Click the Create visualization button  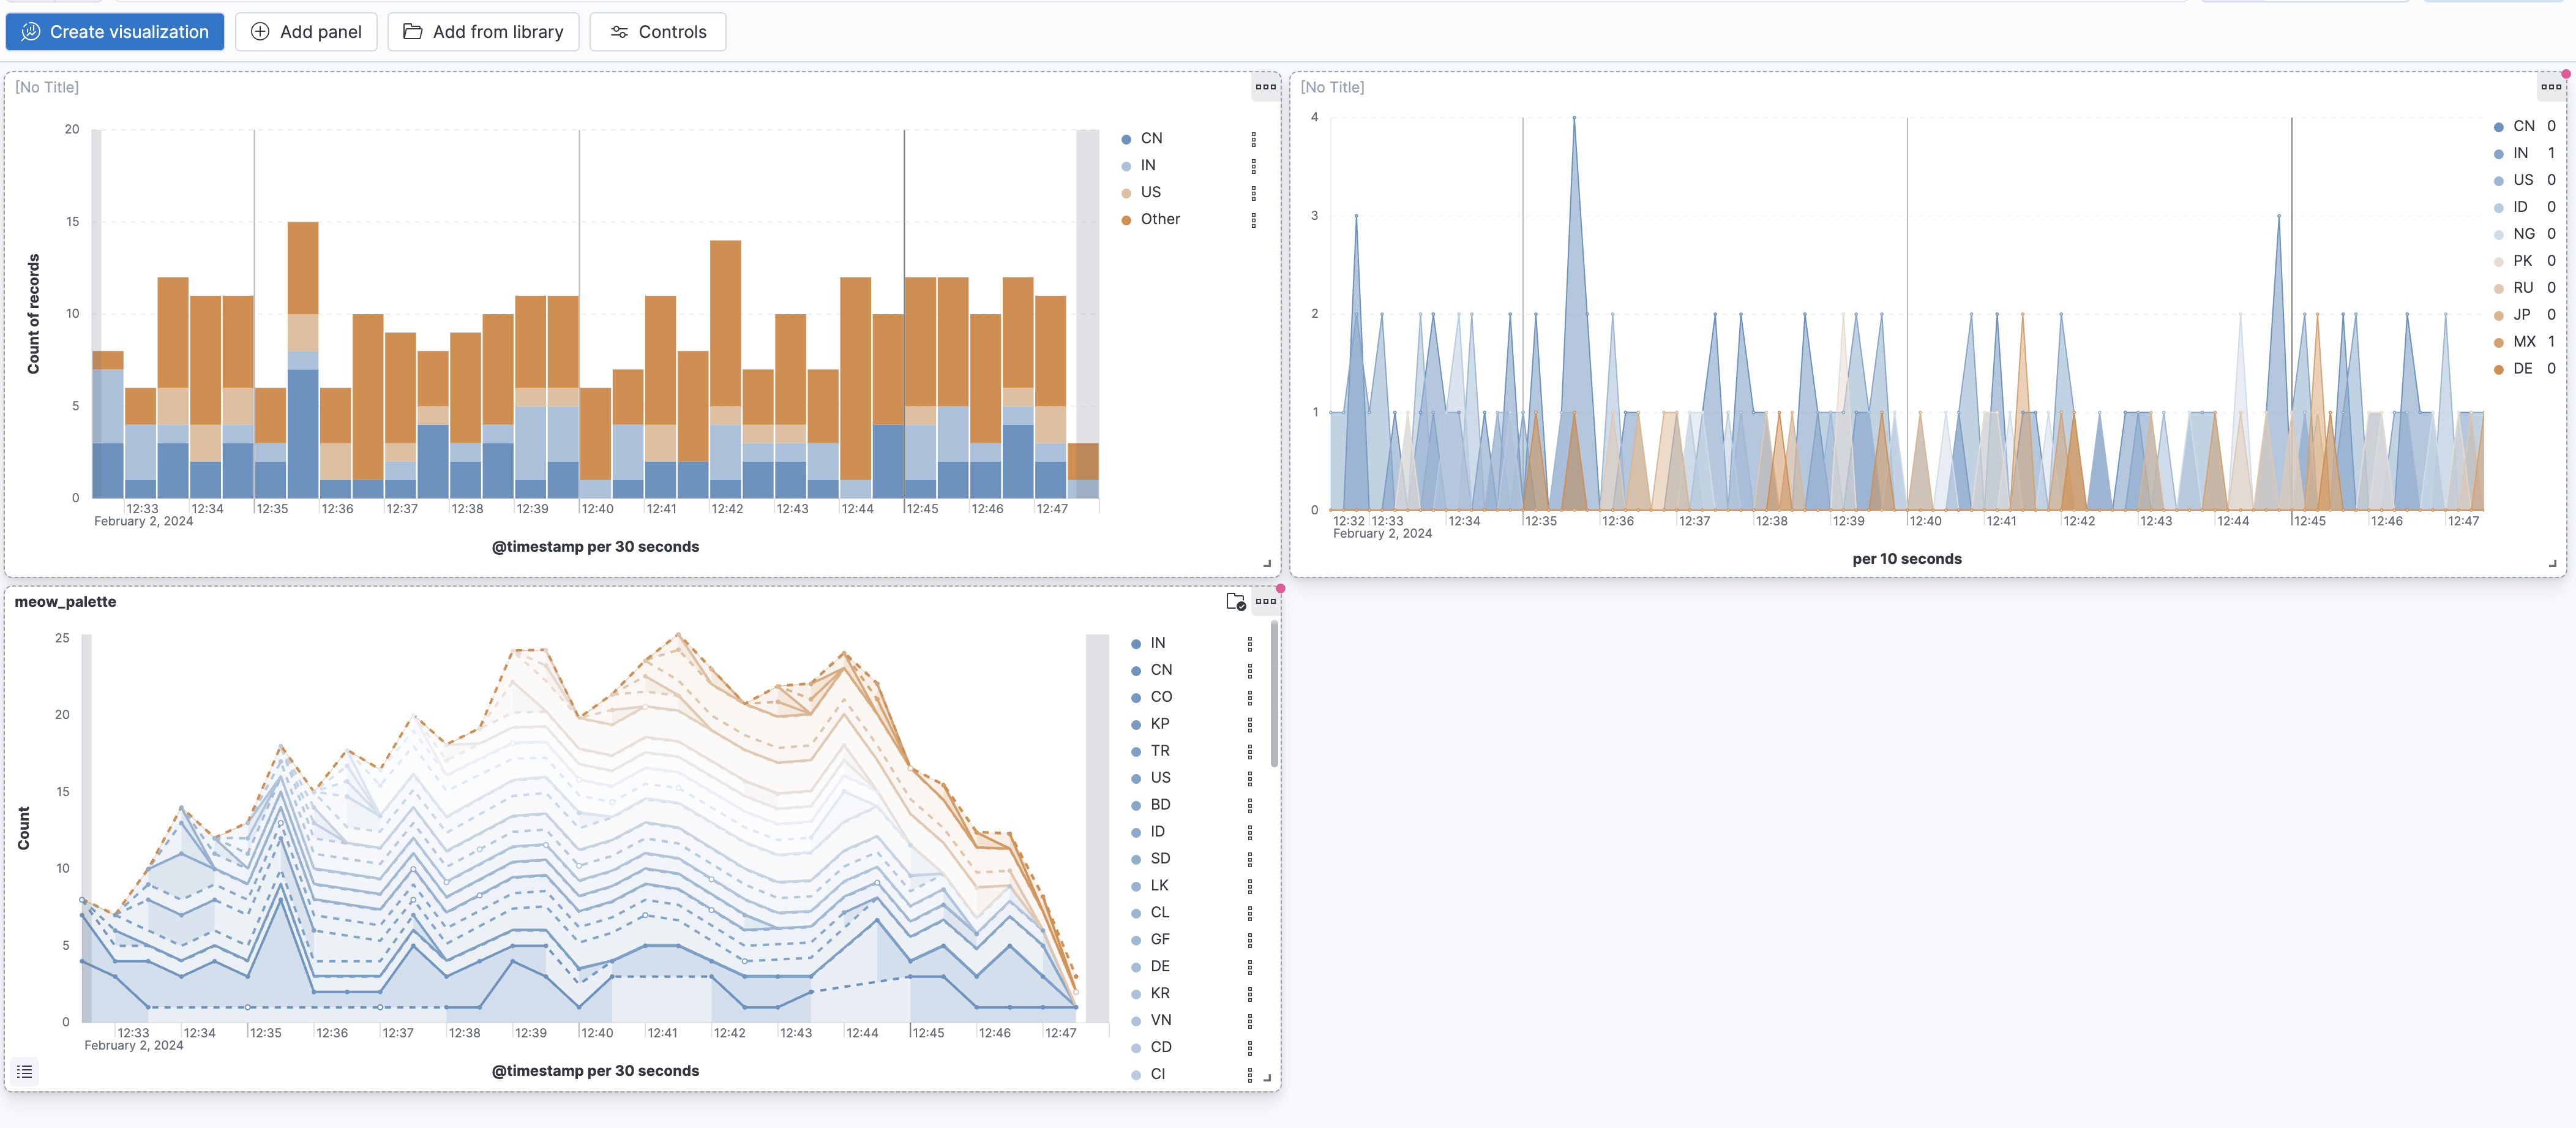click(115, 32)
